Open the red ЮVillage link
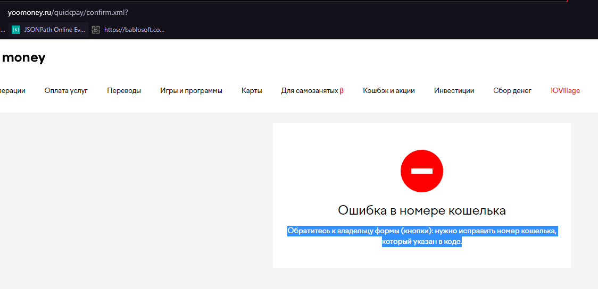 [x=565, y=91]
